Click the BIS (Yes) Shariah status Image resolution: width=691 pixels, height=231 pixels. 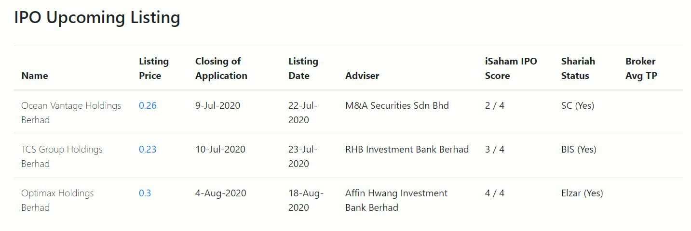(579, 149)
